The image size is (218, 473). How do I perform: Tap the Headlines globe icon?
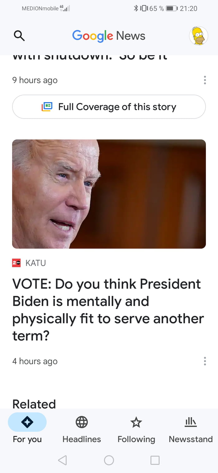[82, 422]
